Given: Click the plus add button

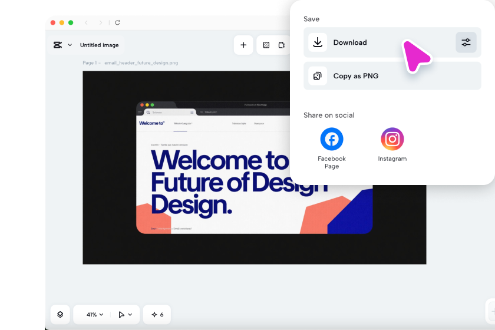Looking at the screenshot, I should click(243, 45).
